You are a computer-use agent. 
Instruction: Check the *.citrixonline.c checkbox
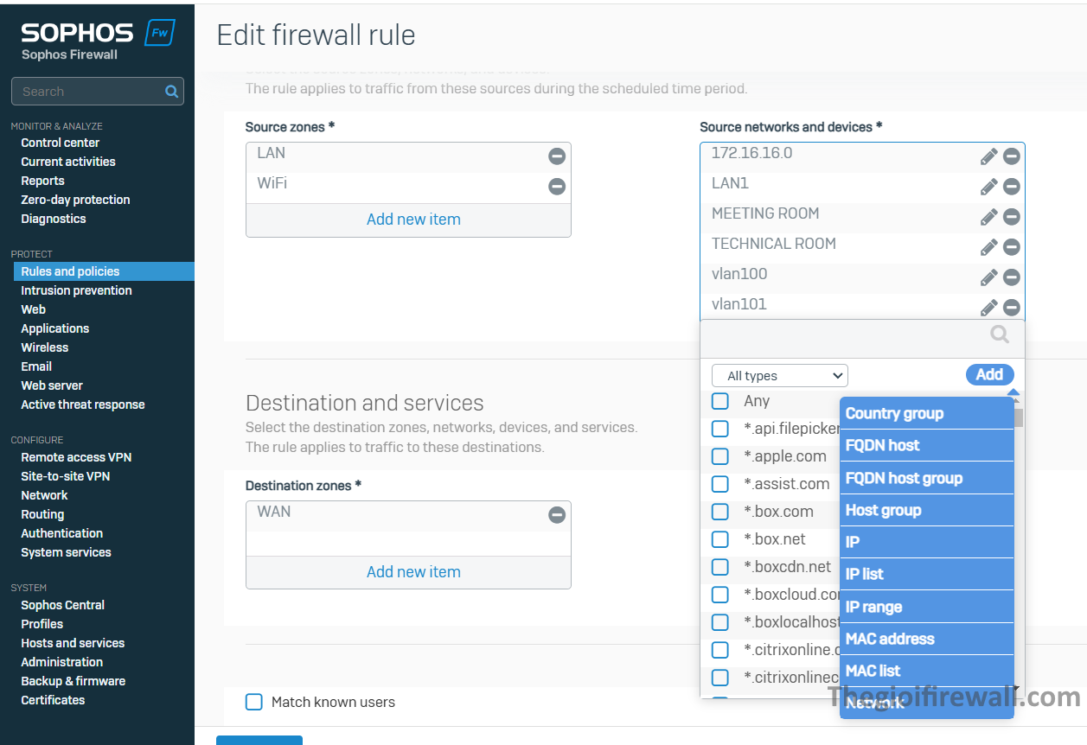[720, 650]
